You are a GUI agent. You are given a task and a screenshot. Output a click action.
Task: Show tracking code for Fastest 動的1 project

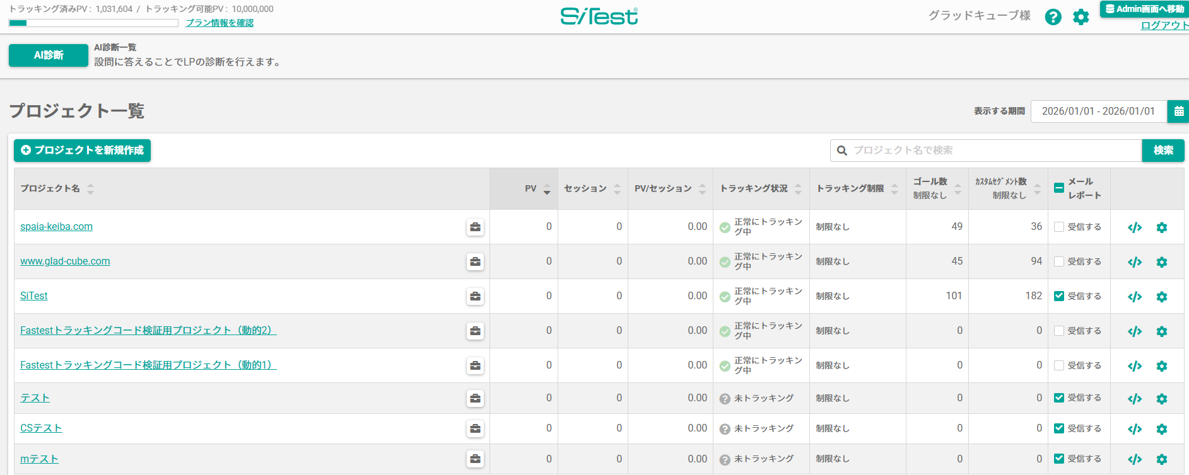[1135, 366]
